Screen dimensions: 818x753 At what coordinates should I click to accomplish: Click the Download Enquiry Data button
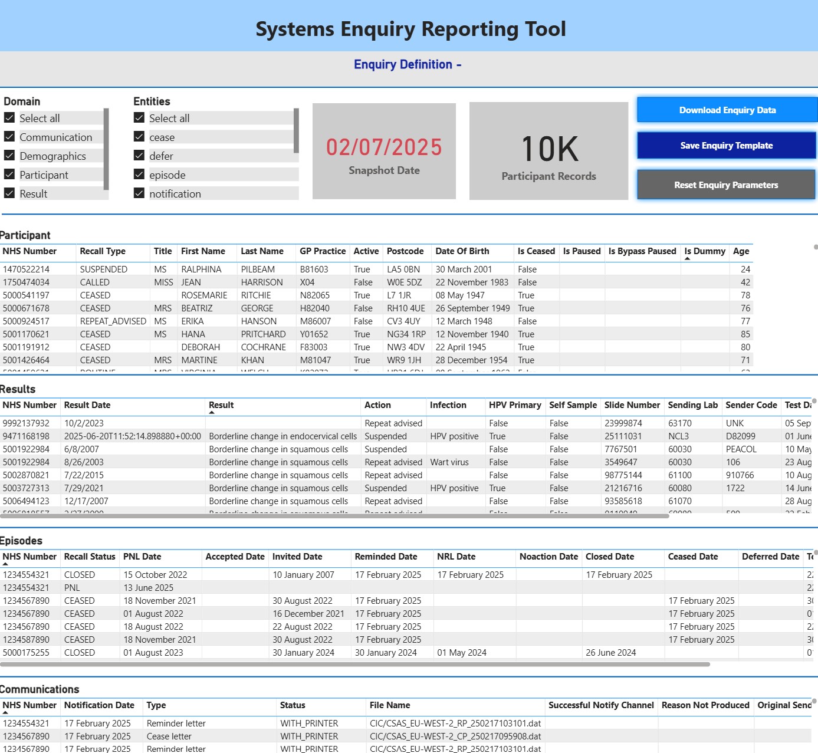[727, 110]
